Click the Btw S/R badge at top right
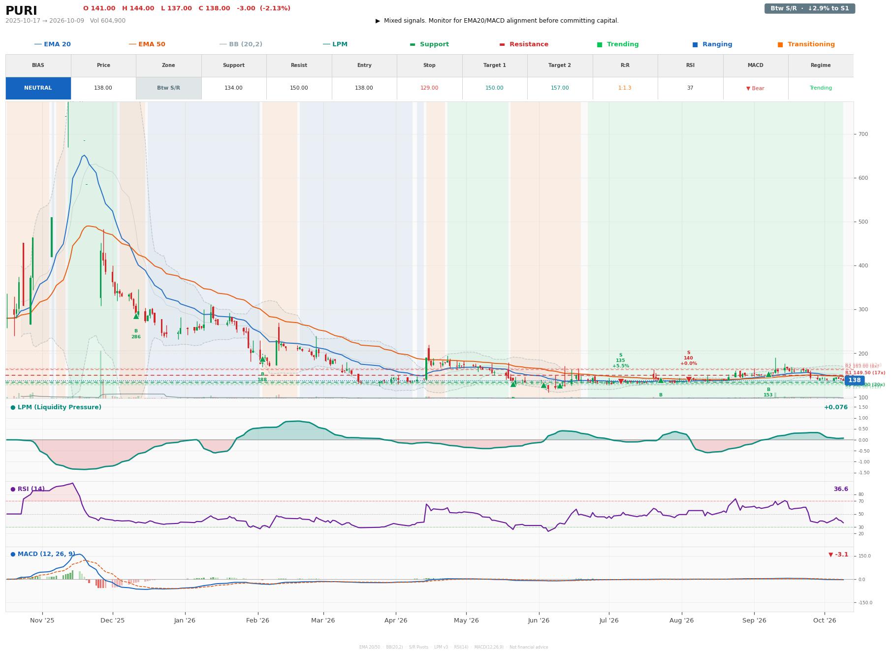This screenshot has width=891, height=655. tap(810, 8)
